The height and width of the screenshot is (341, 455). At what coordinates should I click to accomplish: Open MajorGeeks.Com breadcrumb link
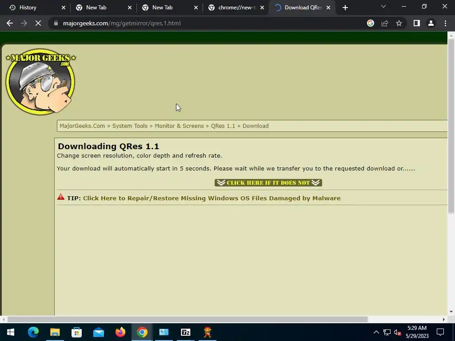[82, 126]
